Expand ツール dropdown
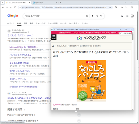This screenshot has width=139, height=124. [85, 23]
